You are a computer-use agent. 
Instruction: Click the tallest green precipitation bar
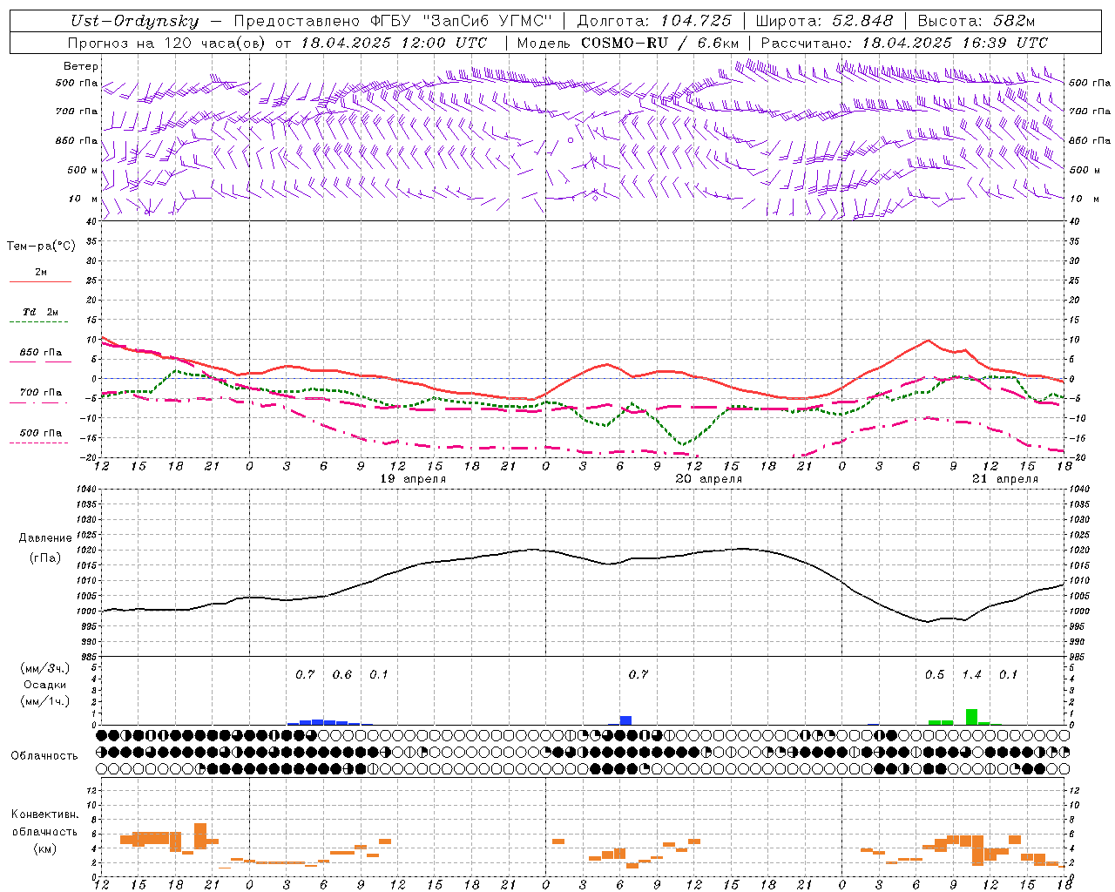coord(971,717)
